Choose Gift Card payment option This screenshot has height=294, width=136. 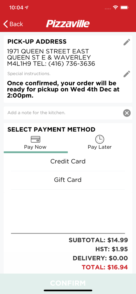[68, 180]
